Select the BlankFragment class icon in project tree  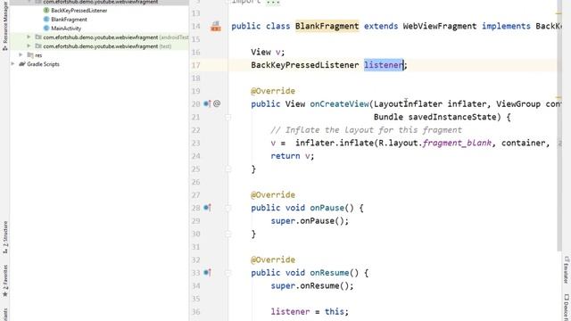coord(46,19)
